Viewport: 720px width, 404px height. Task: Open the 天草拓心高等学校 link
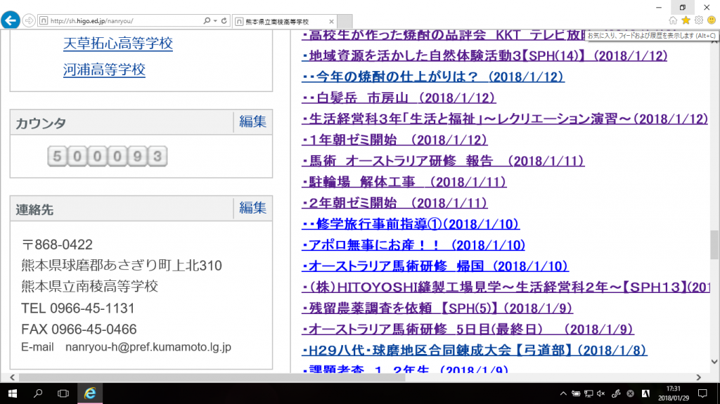pos(117,44)
